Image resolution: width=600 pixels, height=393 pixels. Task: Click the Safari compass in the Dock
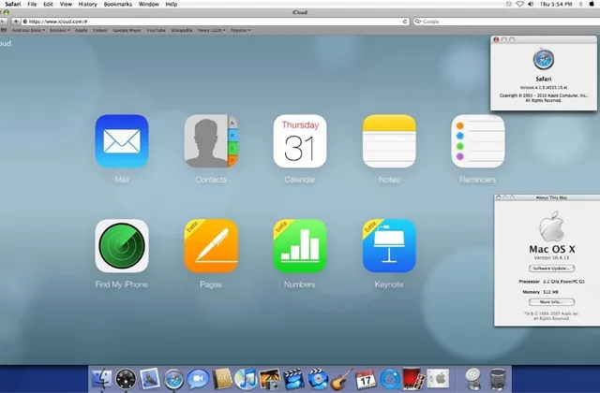click(173, 379)
